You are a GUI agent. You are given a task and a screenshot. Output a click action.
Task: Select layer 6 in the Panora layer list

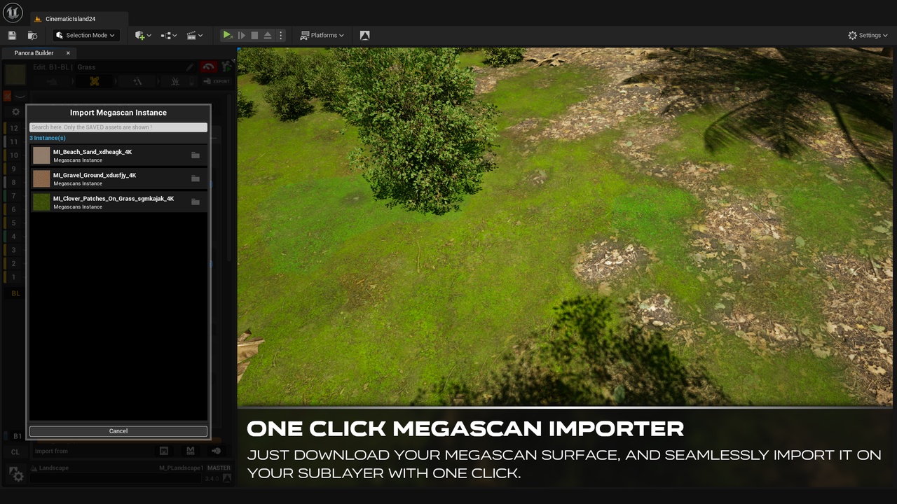(14, 209)
